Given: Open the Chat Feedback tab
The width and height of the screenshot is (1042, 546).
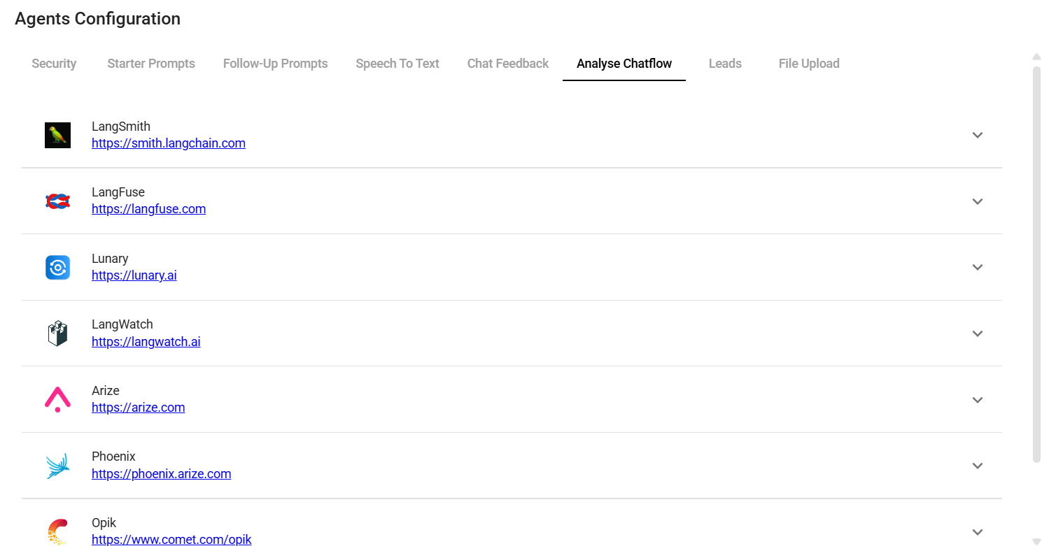Looking at the screenshot, I should (508, 63).
